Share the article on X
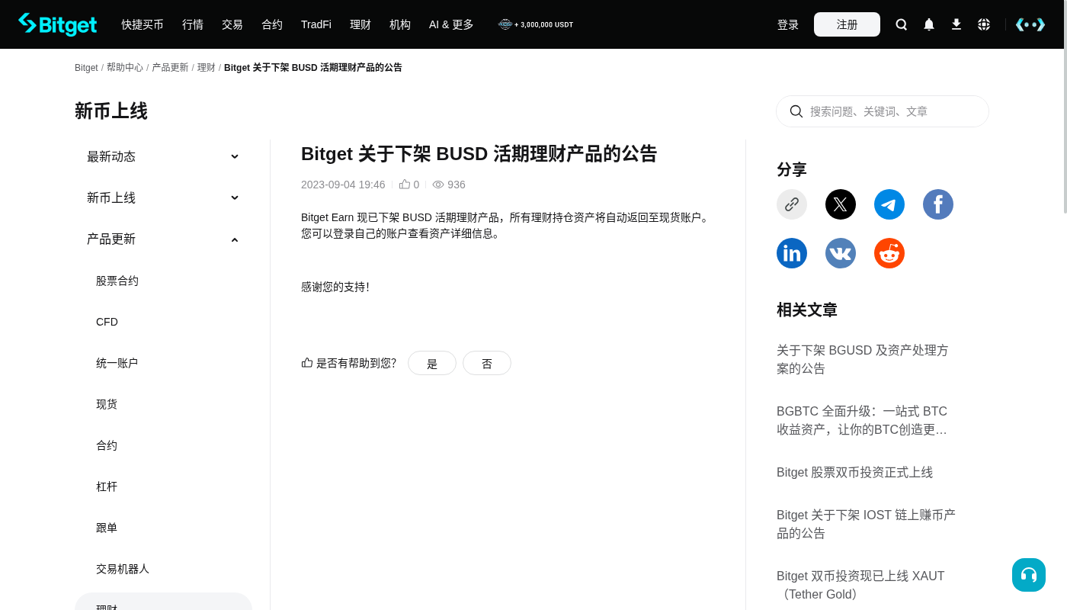The image size is (1067, 610). tap(841, 204)
